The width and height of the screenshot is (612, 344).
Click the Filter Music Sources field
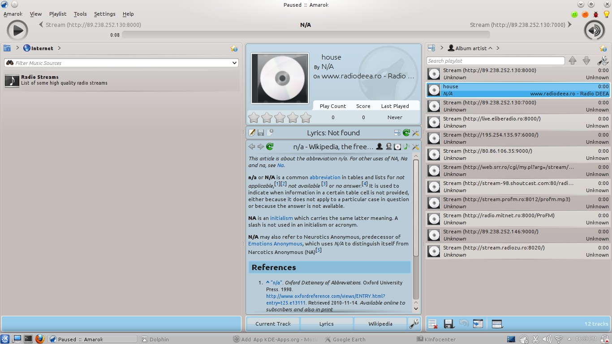tap(121, 63)
